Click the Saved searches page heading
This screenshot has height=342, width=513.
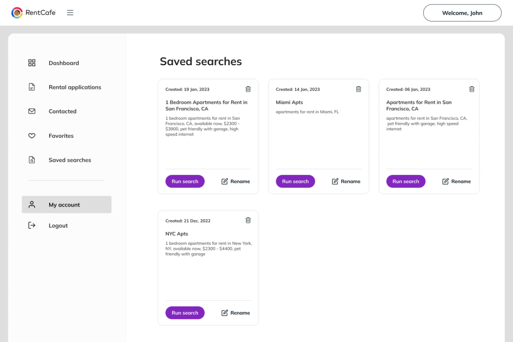click(201, 62)
